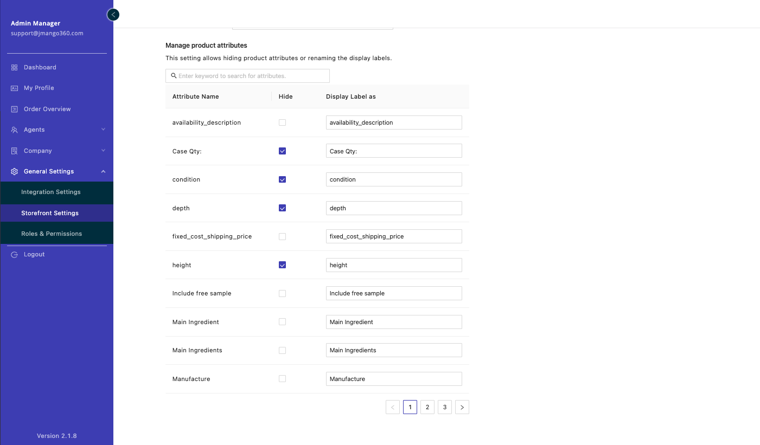The height and width of the screenshot is (445, 760).
Task: Click the Company building icon
Action: tap(15, 151)
